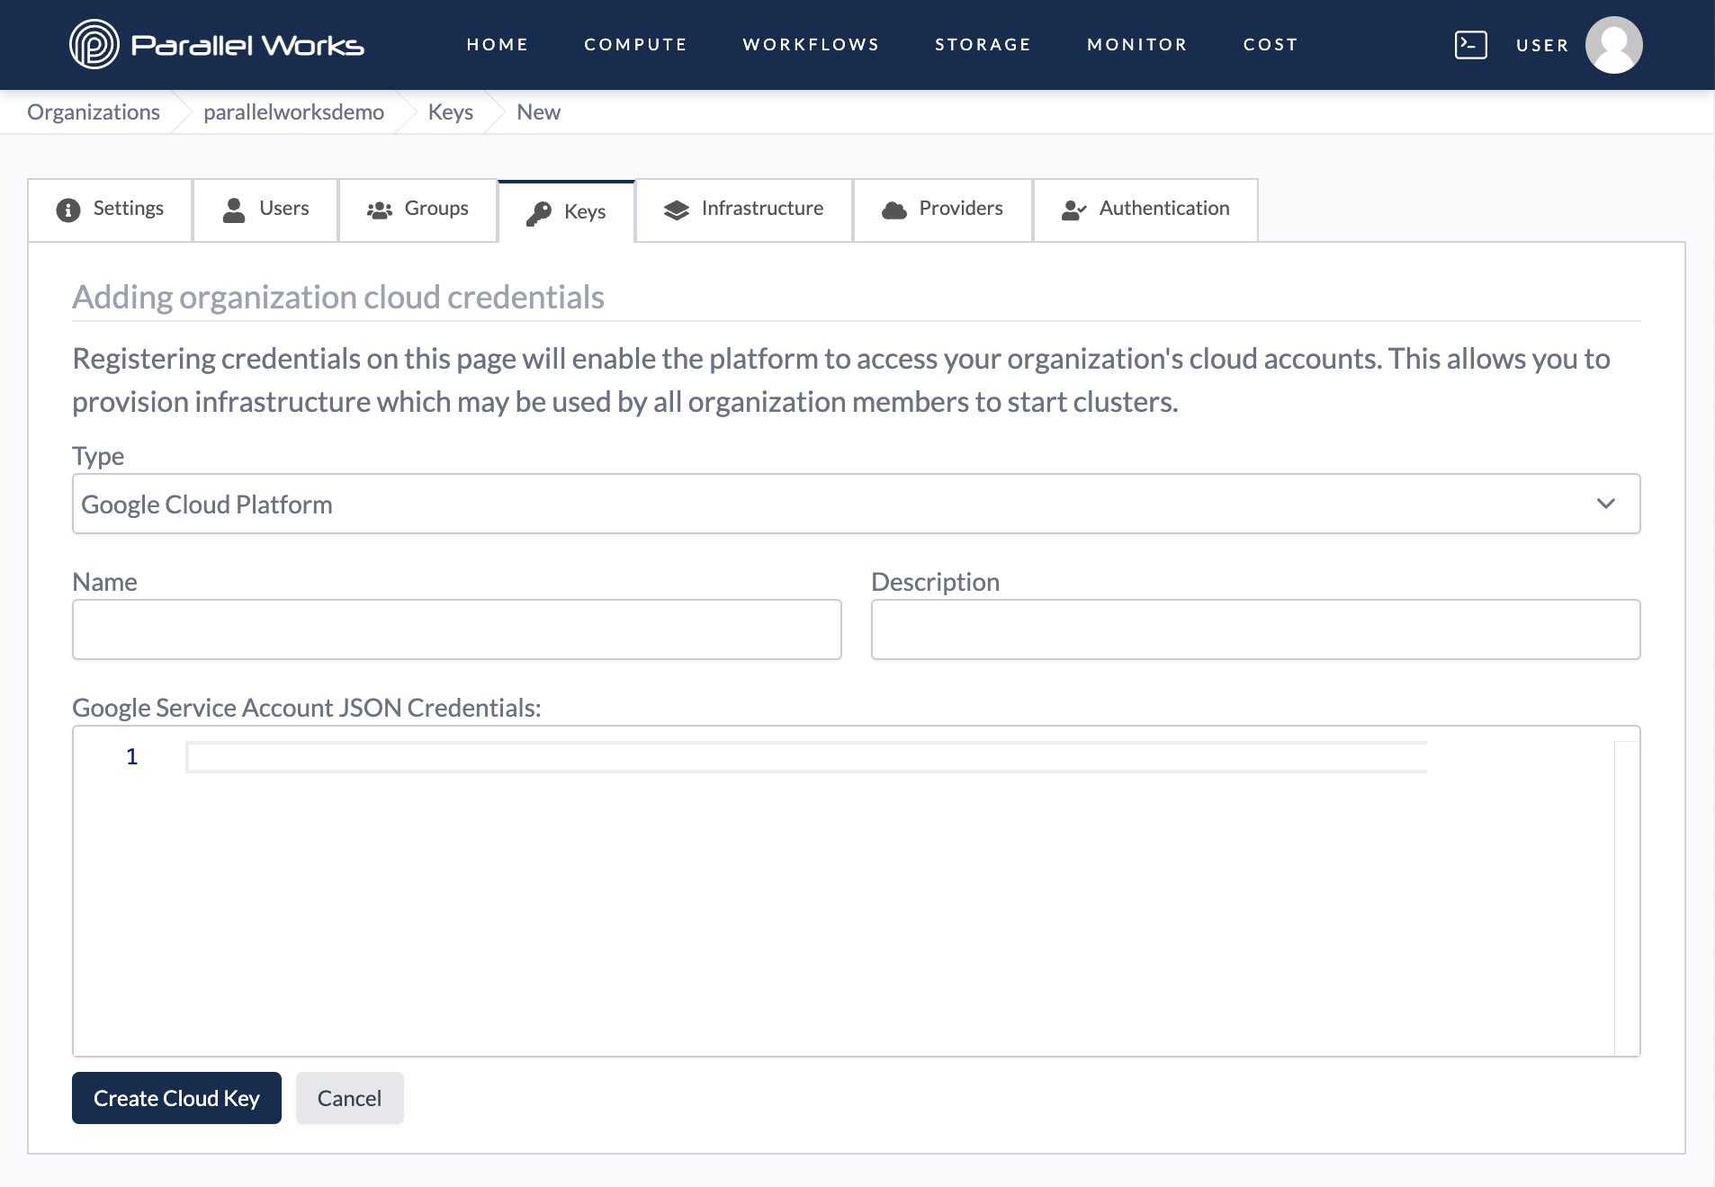Click the Providers cloud icon

(x=894, y=210)
